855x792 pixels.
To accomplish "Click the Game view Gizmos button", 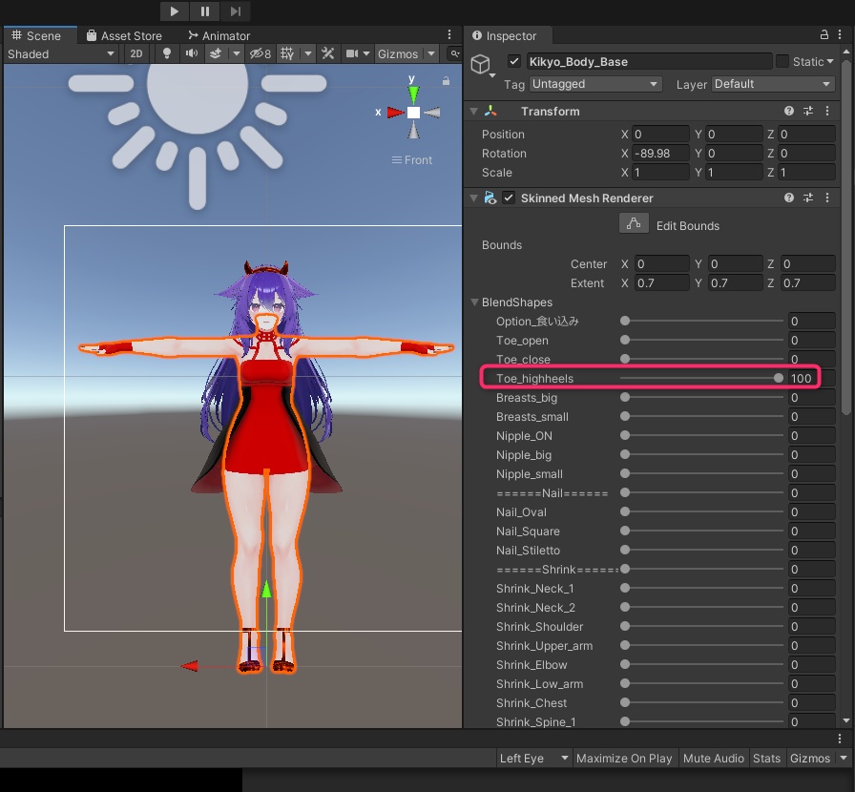I will (x=810, y=759).
